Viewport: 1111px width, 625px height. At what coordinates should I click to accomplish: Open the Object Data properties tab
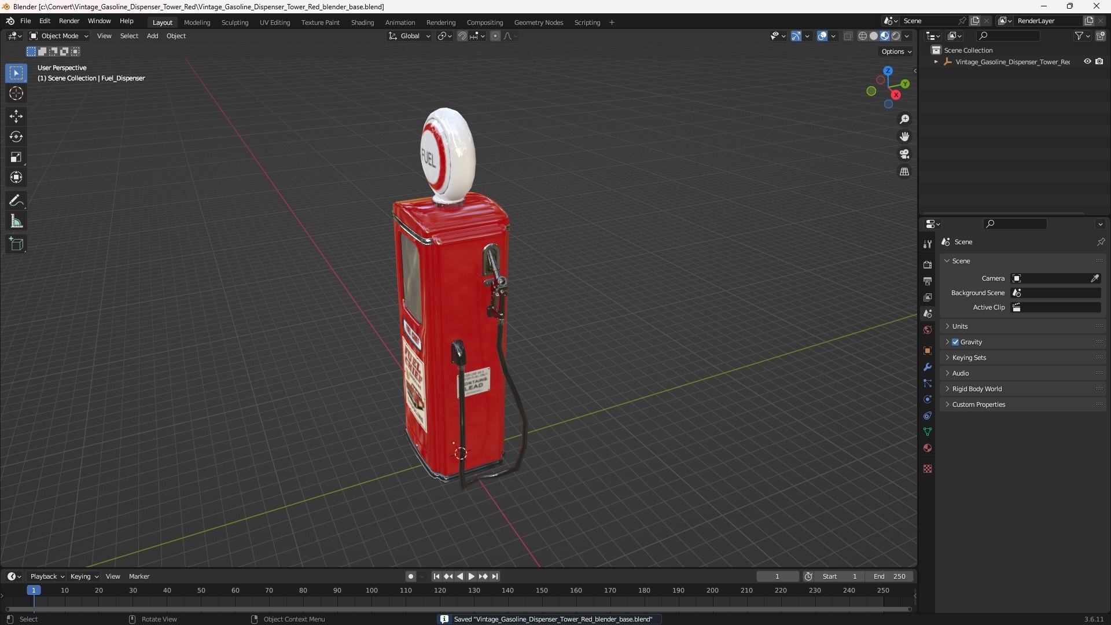click(928, 432)
